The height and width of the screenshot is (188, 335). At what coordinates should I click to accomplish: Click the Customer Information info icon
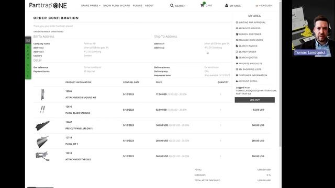(237, 75)
